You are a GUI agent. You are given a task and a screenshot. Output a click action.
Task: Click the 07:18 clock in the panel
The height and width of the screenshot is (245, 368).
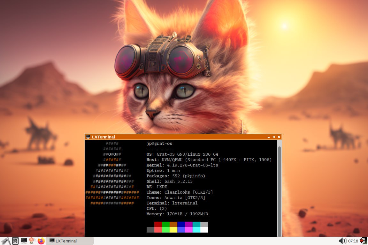(x=353, y=241)
